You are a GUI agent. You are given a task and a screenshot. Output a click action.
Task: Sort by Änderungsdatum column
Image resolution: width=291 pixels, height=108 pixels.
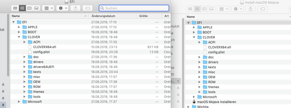click(112, 16)
